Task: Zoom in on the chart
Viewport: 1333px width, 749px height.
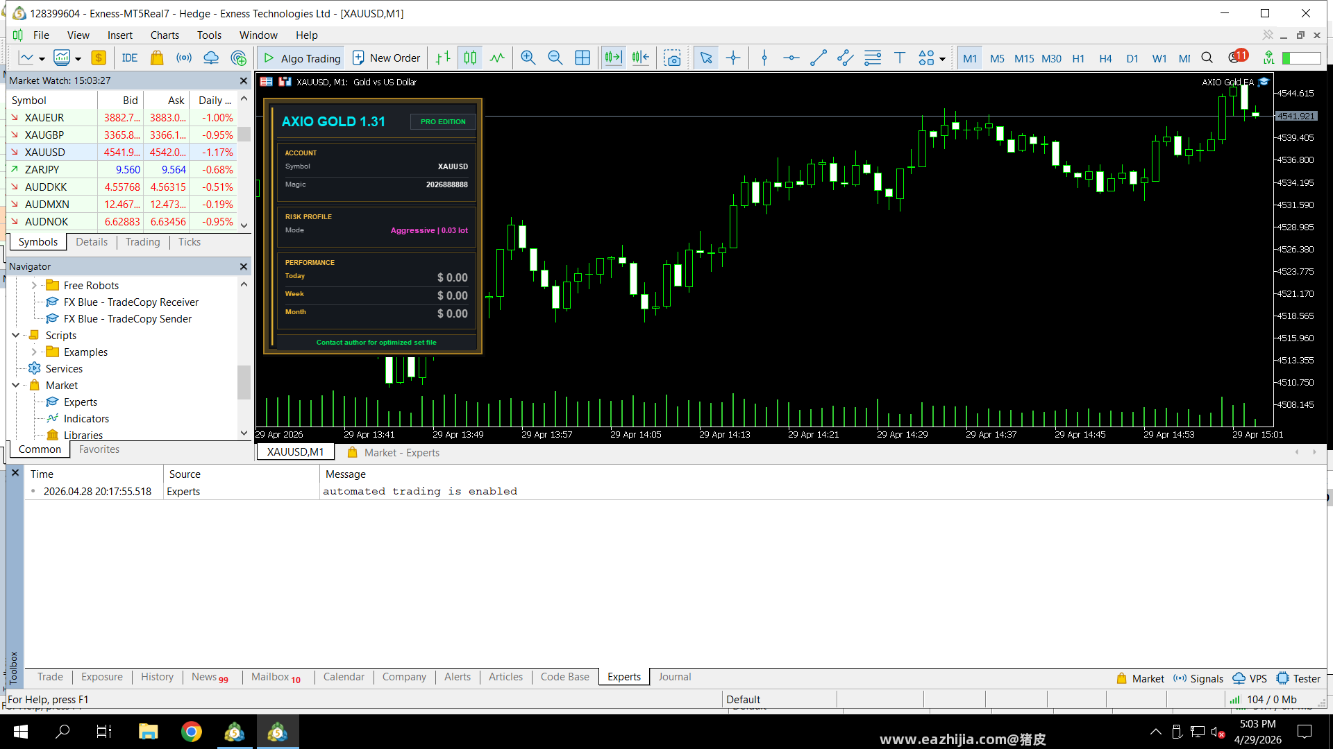Action: [x=528, y=58]
